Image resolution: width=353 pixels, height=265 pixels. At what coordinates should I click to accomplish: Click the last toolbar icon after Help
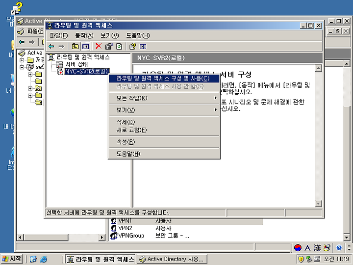click(x=143, y=47)
